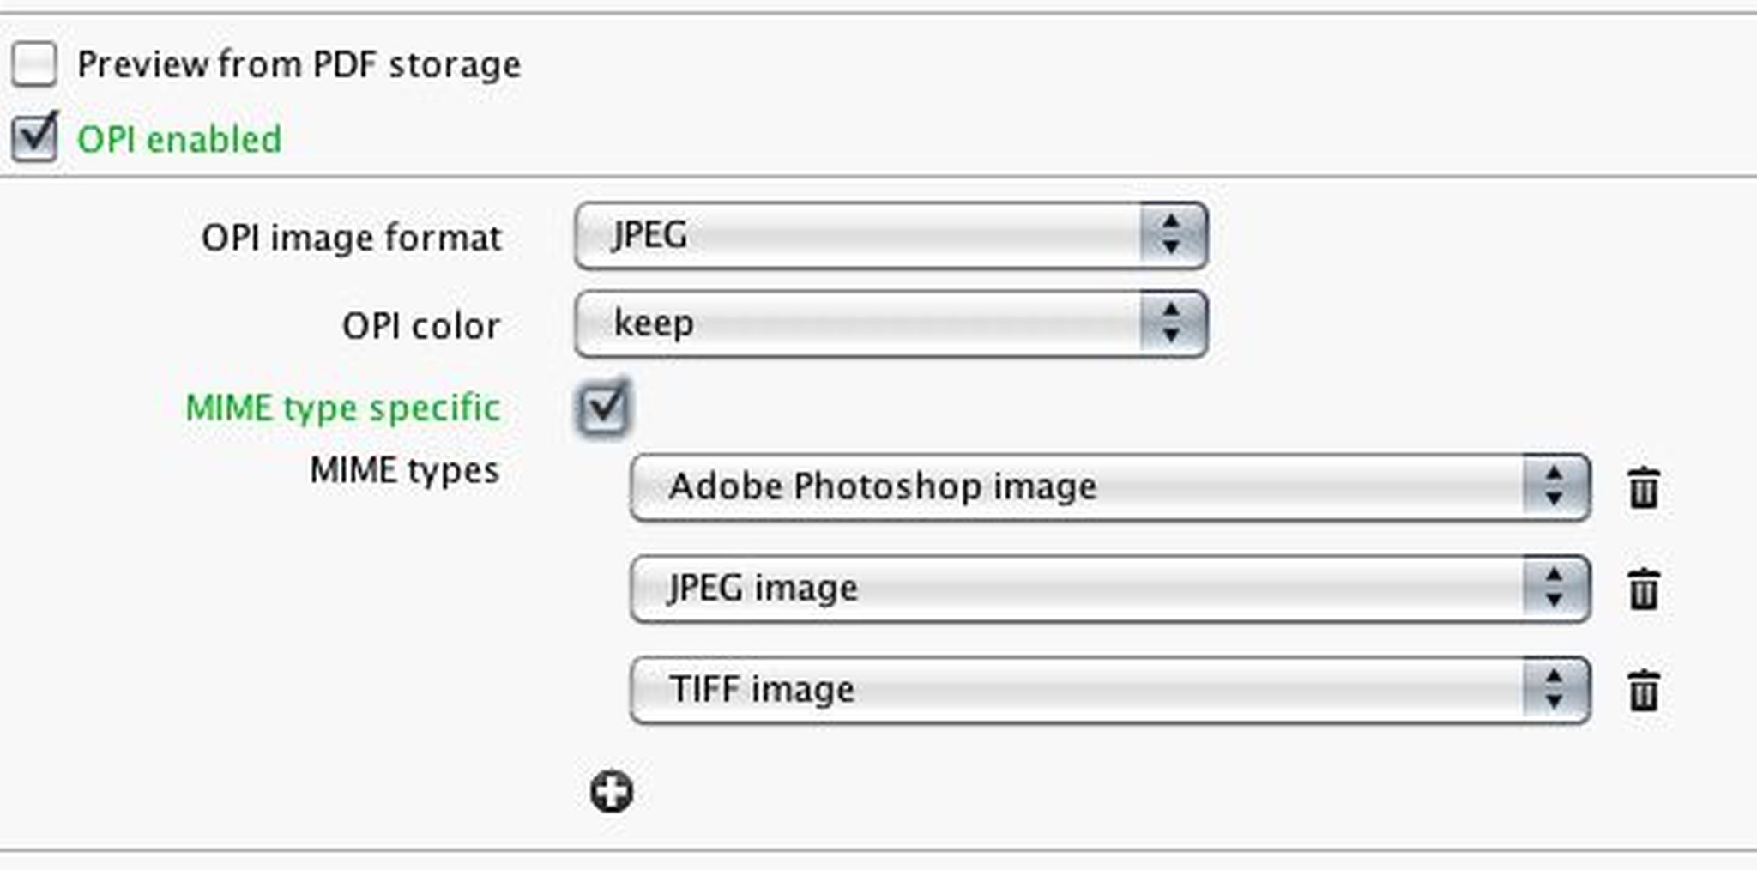Click the stepper arrows on TIFF image dropdown

point(1554,690)
